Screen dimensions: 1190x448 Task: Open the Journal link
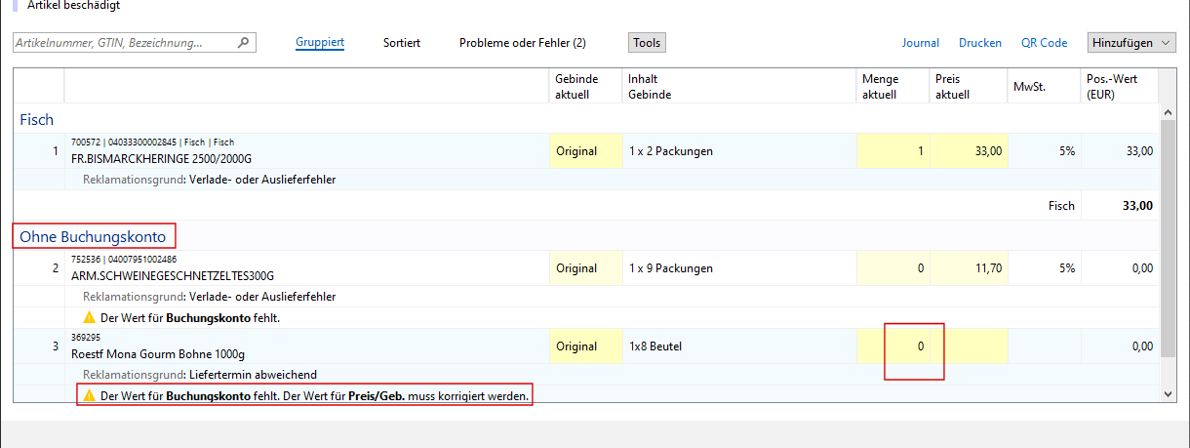click(x=920, y=43)
